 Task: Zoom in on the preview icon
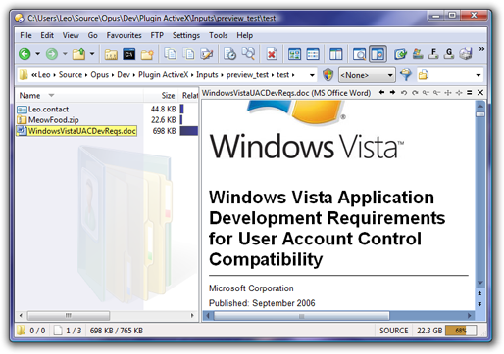tap(426, 93)
